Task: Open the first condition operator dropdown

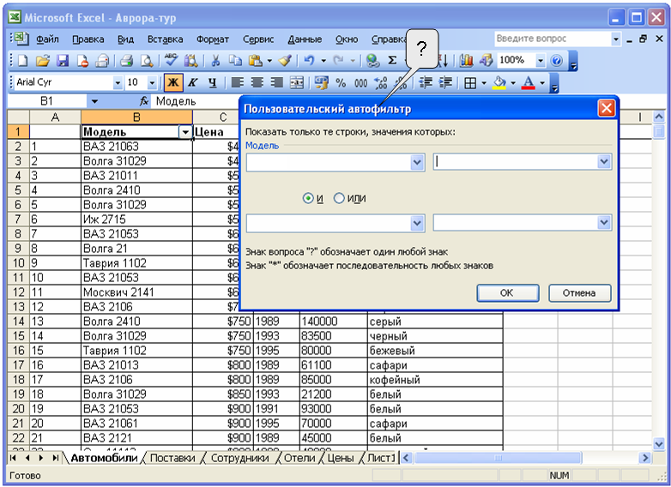Action: 417,162
